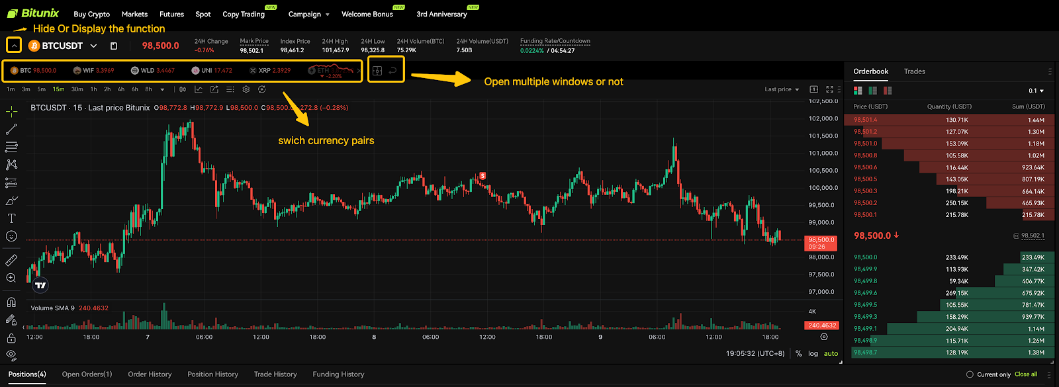This screenshot has height=387, width=1059.
Task: Toggle log scale on chart
Action: click(813, 354)
